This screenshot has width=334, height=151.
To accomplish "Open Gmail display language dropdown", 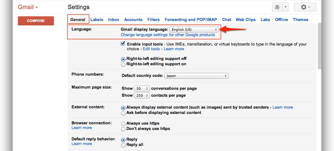I will [x=194, y=30].
